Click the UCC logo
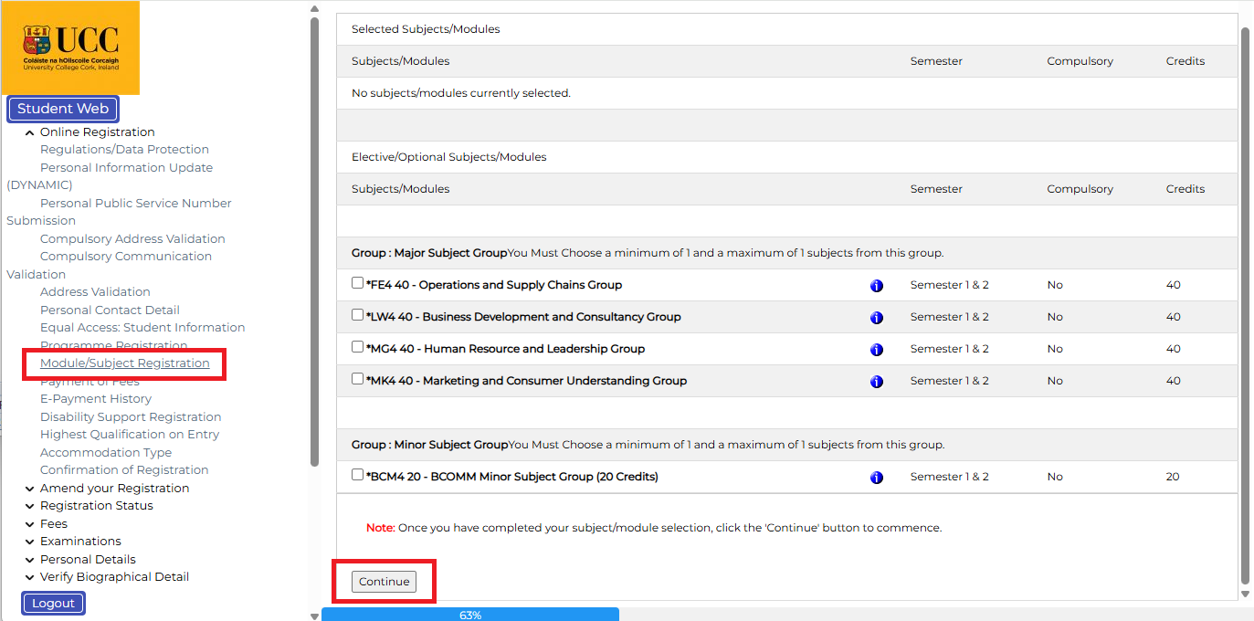 (x=71, y=47)
